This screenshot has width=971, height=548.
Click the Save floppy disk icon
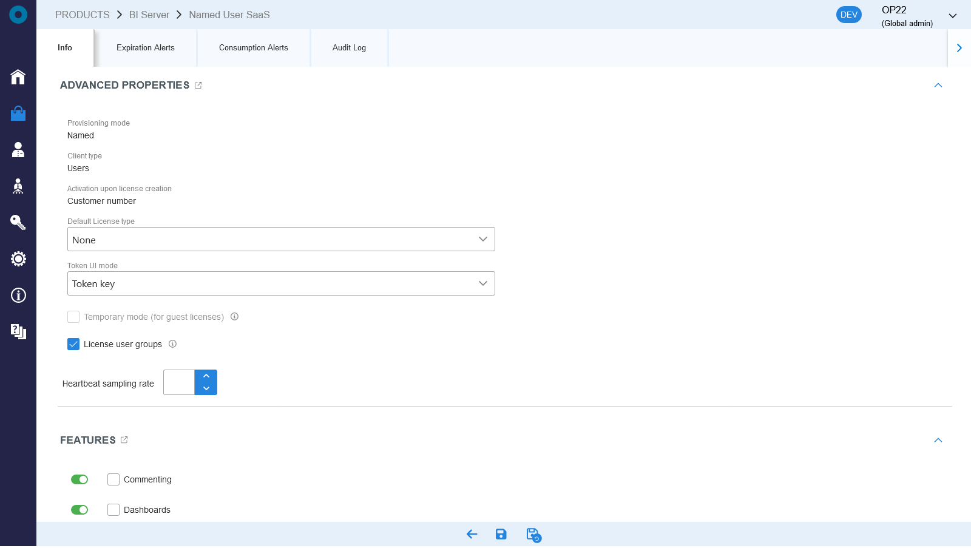(x=501, y=535)
